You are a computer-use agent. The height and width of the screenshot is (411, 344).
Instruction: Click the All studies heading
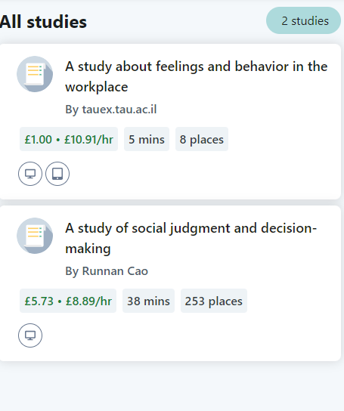[43, 21]
